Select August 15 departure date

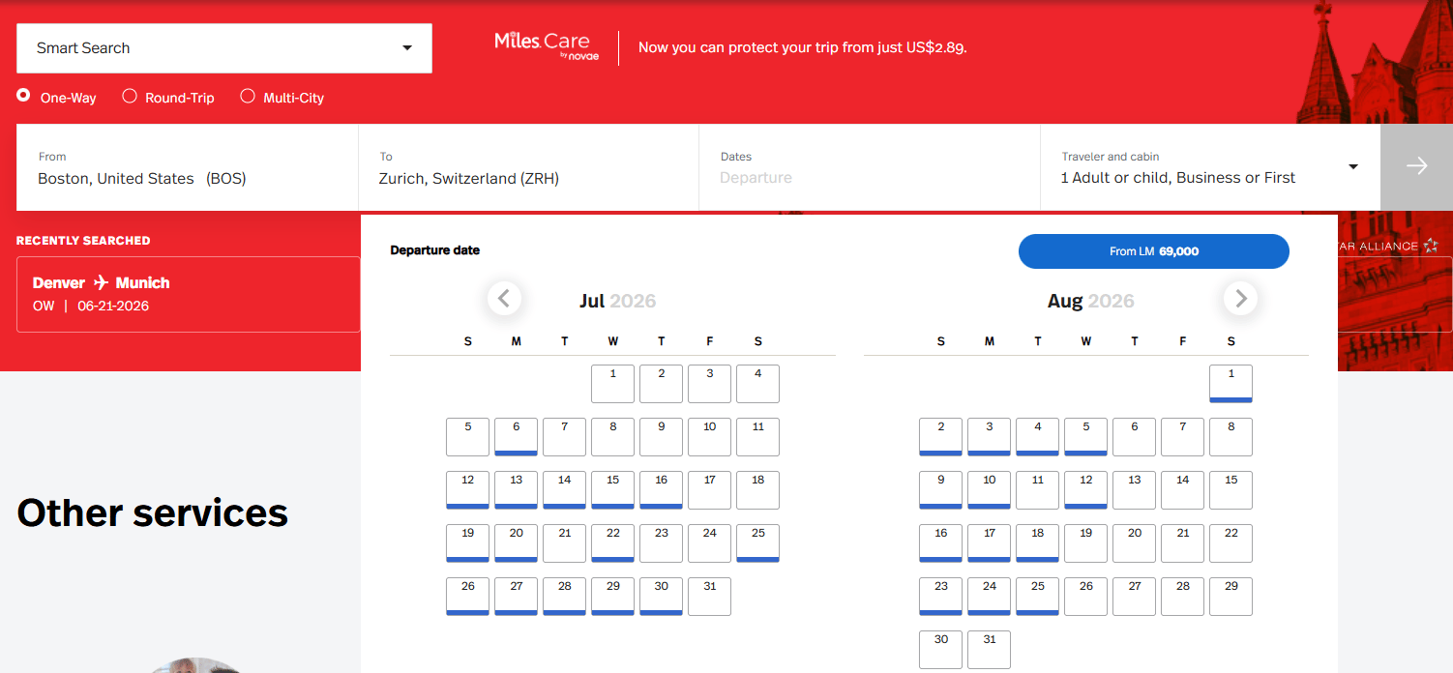(x=1231, y=490)
